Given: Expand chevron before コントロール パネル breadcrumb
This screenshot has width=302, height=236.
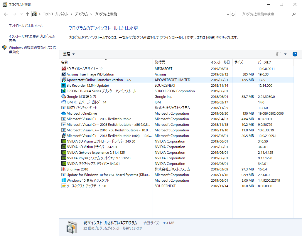Looking at the screenshot, I should point(40,14).
